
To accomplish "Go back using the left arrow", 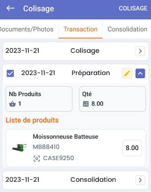I will pyautogui.click(x=11, y=8).
